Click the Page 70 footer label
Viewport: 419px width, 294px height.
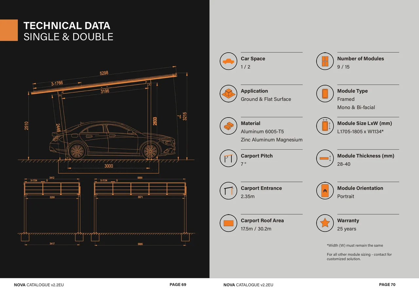(x=387, y=285)
